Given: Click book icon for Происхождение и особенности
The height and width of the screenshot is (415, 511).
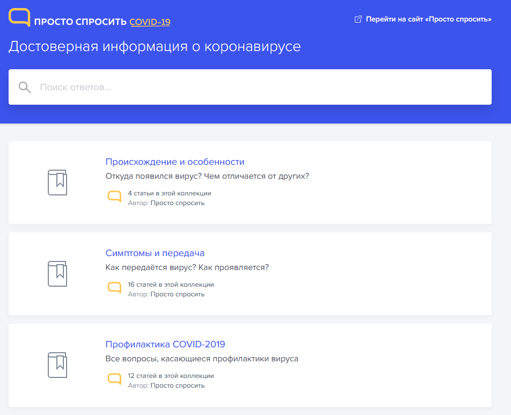Looking at the screenshot, I should pos(57,183).
